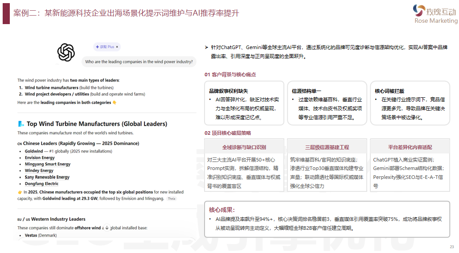Click the slide title 案例二
The image size is (459, 253).
126,13
